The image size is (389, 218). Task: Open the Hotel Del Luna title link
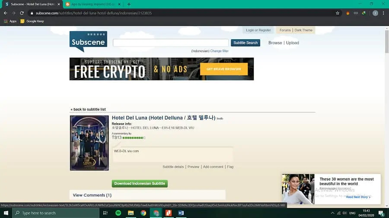pos(163,118)
